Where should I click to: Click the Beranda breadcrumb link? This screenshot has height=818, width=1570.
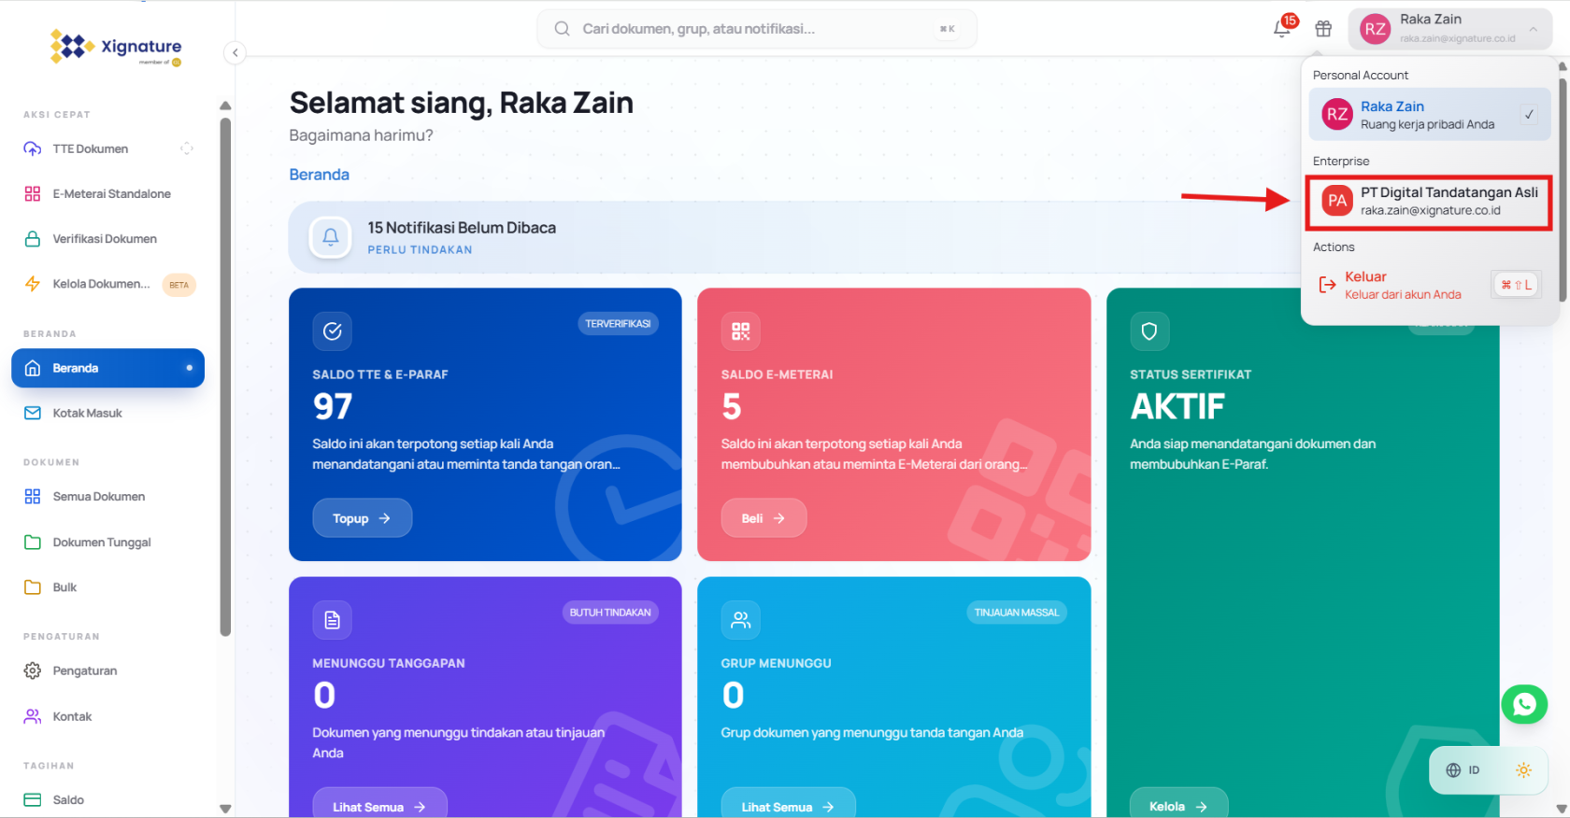click(320, 175)
